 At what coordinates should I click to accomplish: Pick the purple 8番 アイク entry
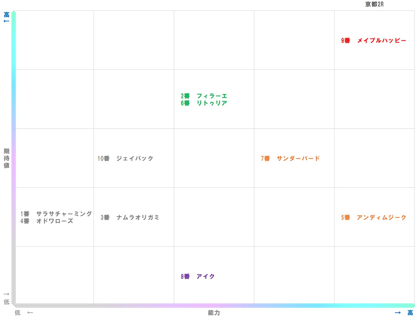(x=198, y=276)
